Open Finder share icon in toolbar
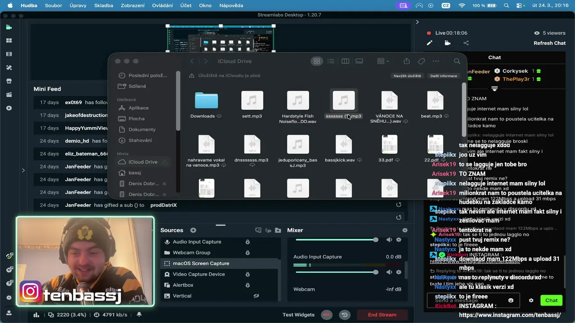Image resolution: width=575 pixels, height=323 pixels. (x=407, y=61)
